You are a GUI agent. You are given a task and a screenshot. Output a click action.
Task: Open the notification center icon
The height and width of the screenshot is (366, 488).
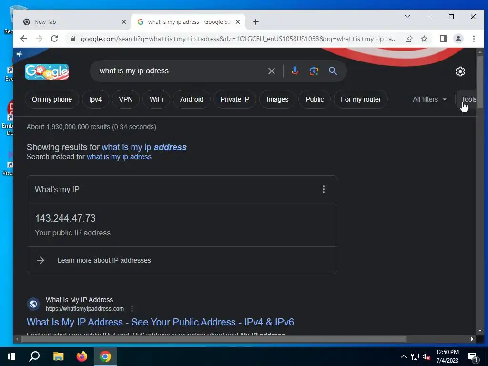point(473,357)
